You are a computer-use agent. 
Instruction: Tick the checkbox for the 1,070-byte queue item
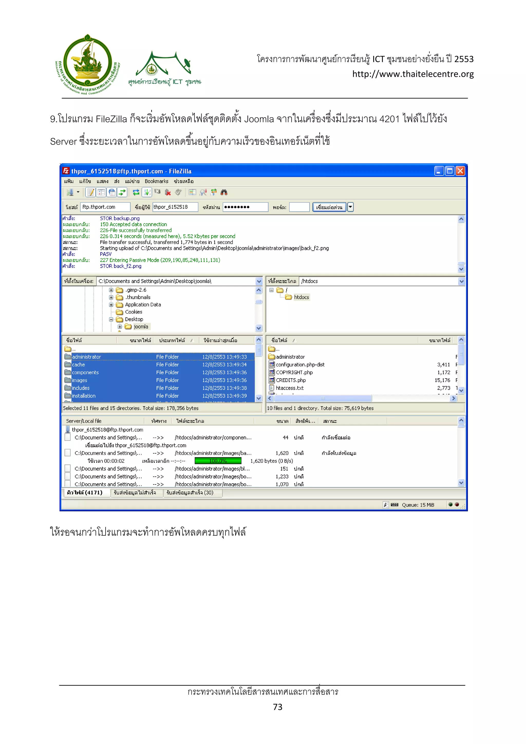coord(67,484)
